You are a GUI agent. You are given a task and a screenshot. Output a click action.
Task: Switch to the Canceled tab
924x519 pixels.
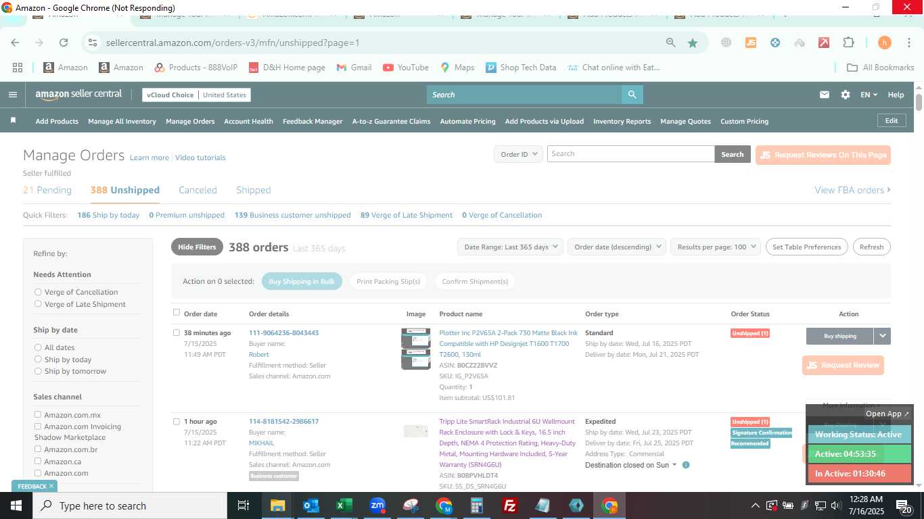198,190
